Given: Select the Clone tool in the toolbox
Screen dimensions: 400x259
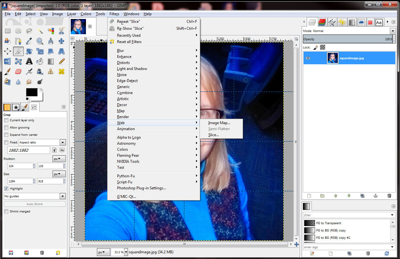Looking at the screenshot, I should (51, 72).
